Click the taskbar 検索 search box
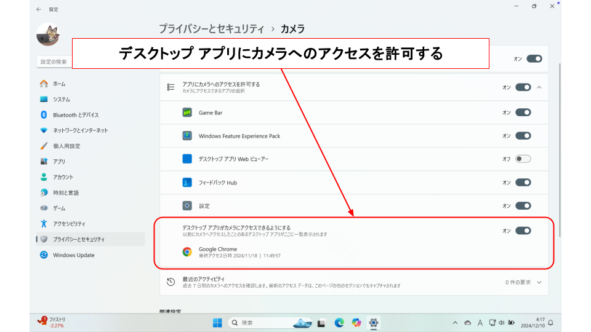 point(257,323)
